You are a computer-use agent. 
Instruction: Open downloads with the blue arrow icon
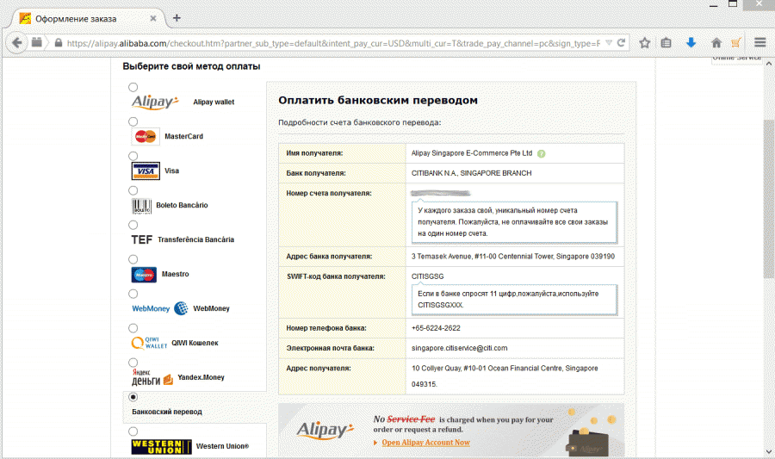691,42
